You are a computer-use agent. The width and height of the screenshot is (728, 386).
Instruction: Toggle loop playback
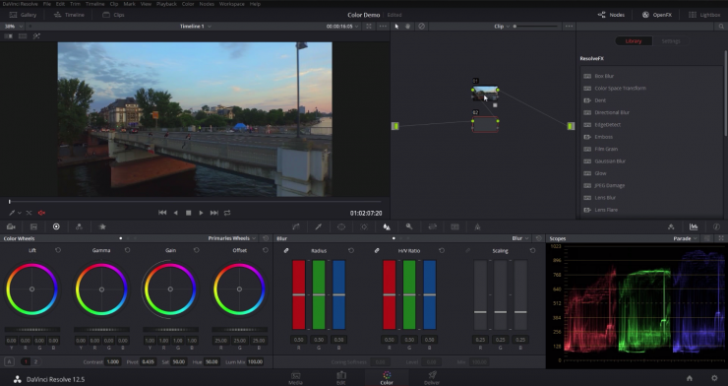click(227, 213)
